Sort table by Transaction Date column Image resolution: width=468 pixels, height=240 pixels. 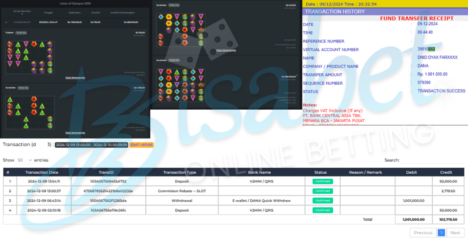pos(42,172)
